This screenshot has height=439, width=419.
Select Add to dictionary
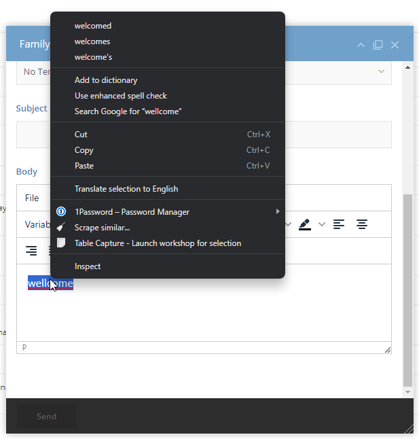coord(168,80)
